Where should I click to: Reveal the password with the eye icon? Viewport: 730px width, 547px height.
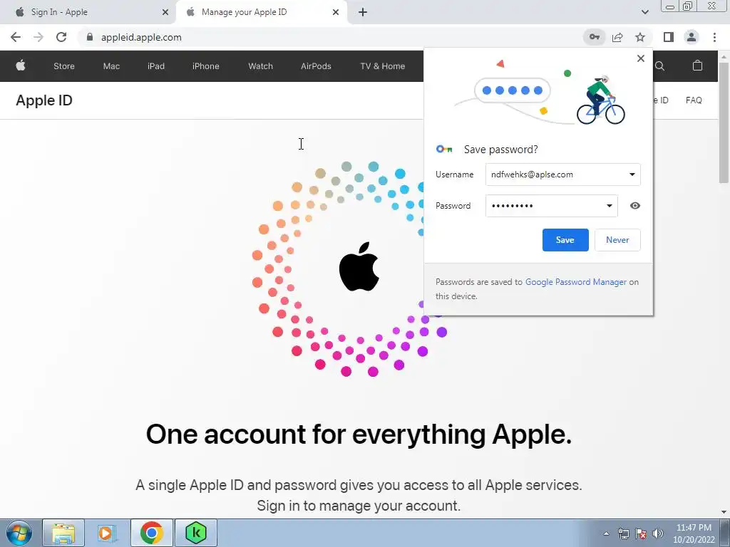pos(635,206)
